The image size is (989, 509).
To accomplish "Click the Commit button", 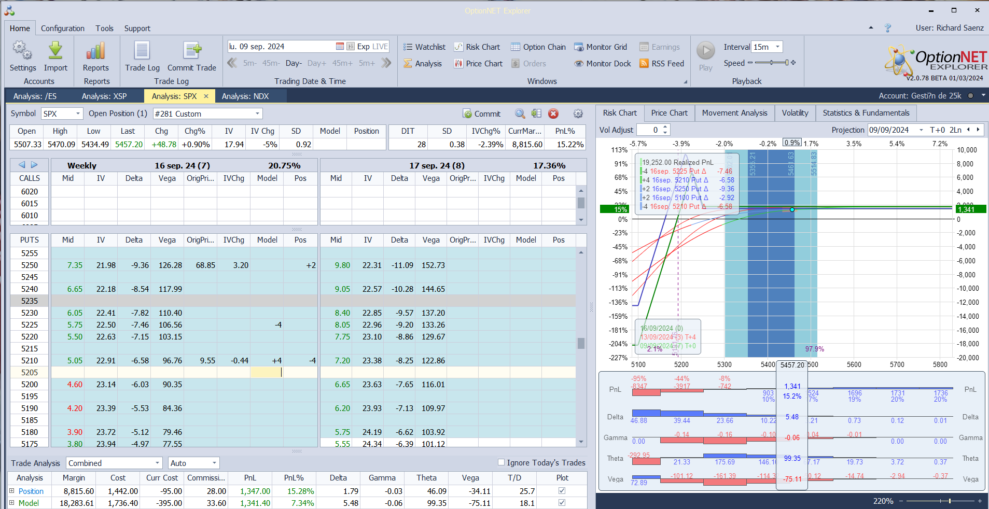I will point(481,114).
